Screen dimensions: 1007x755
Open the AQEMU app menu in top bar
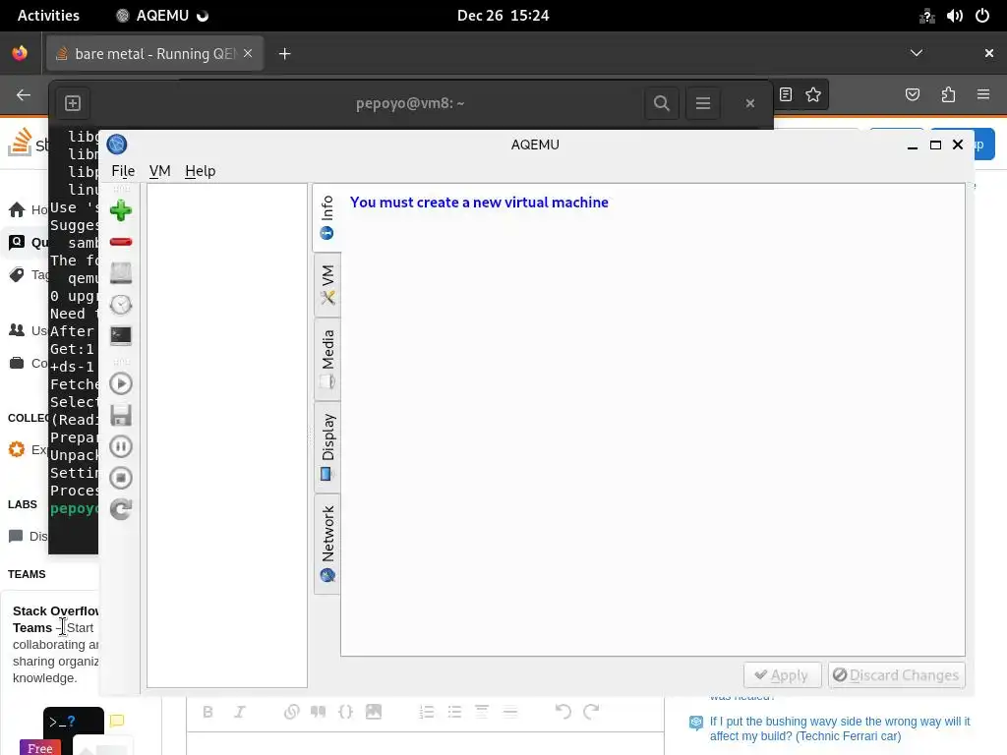click(x=162, y=16)
